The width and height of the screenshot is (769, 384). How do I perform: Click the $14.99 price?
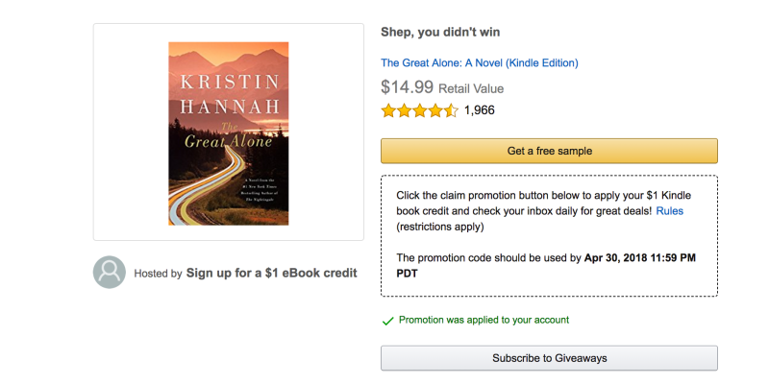click(406, 87)
